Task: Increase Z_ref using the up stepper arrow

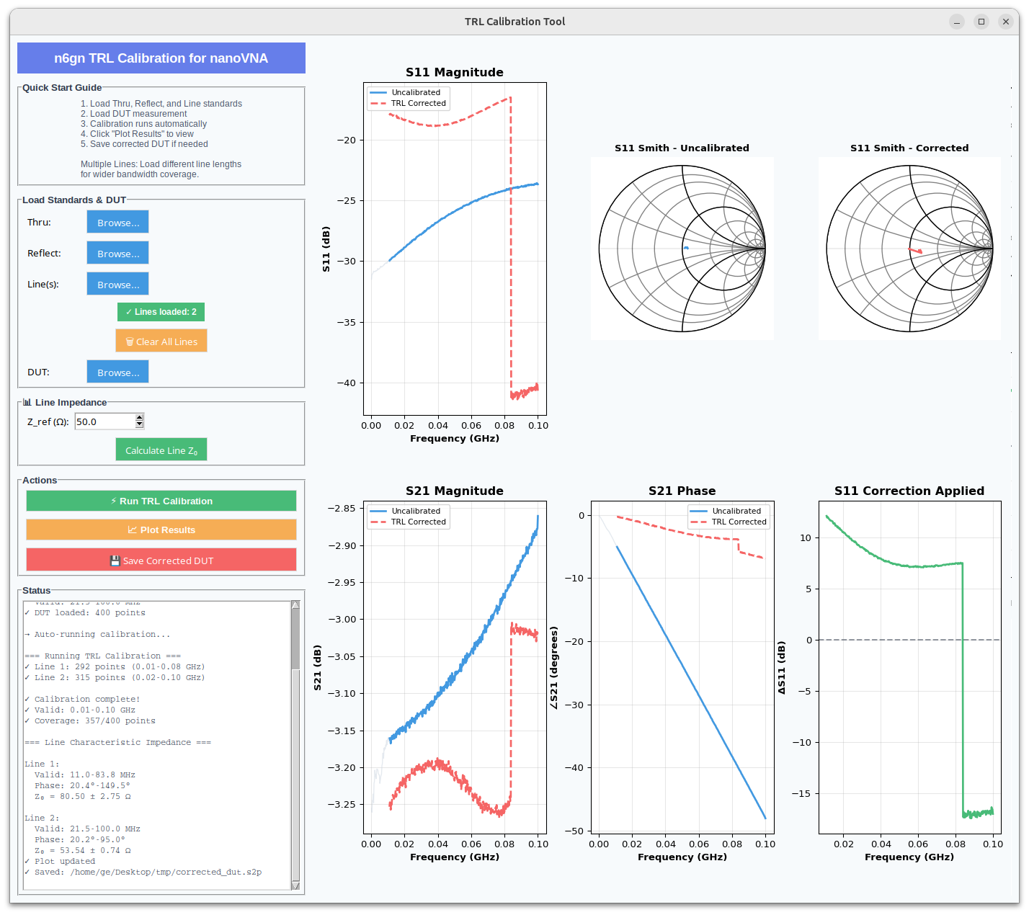Action: click(140, 417)
